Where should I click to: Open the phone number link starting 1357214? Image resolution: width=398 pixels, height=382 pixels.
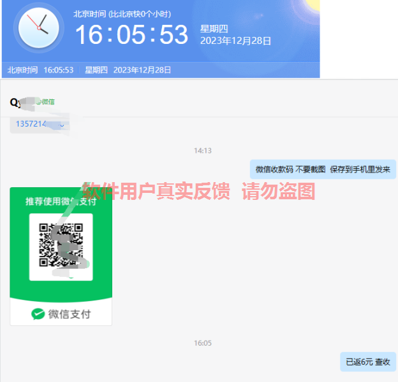pos(40,124)
